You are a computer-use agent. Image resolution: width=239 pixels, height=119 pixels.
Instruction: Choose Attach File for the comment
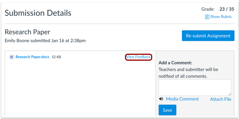[x=221, y=99]
